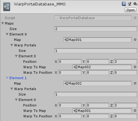Screen dimensions: 138x121
Task: Open object picker beside Map001 map field
Action: [x=135, y=40]
